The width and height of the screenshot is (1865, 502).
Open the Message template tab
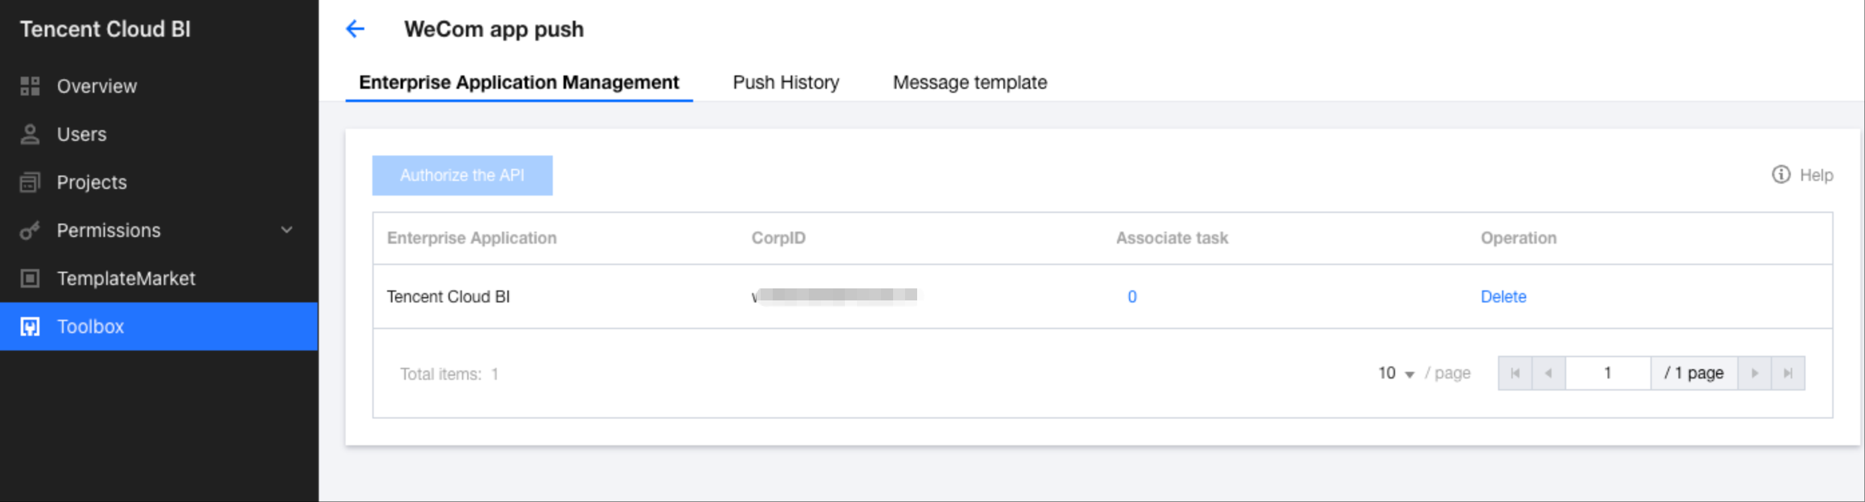pyautogui.click(x=969, y=83)
